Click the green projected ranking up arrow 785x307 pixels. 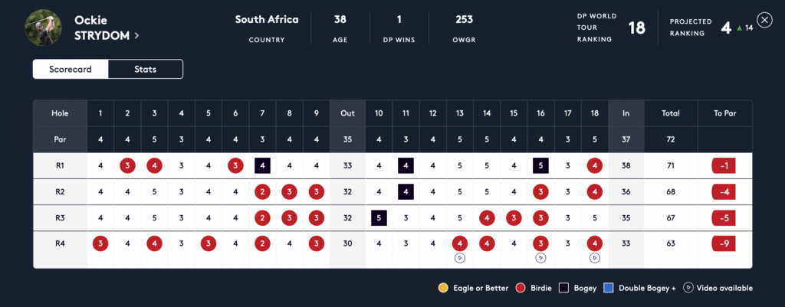(738, 28)
